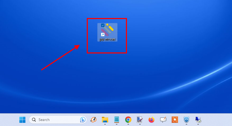
Task: Click the empty right end of the taskbar
Action: click(220, 120)
